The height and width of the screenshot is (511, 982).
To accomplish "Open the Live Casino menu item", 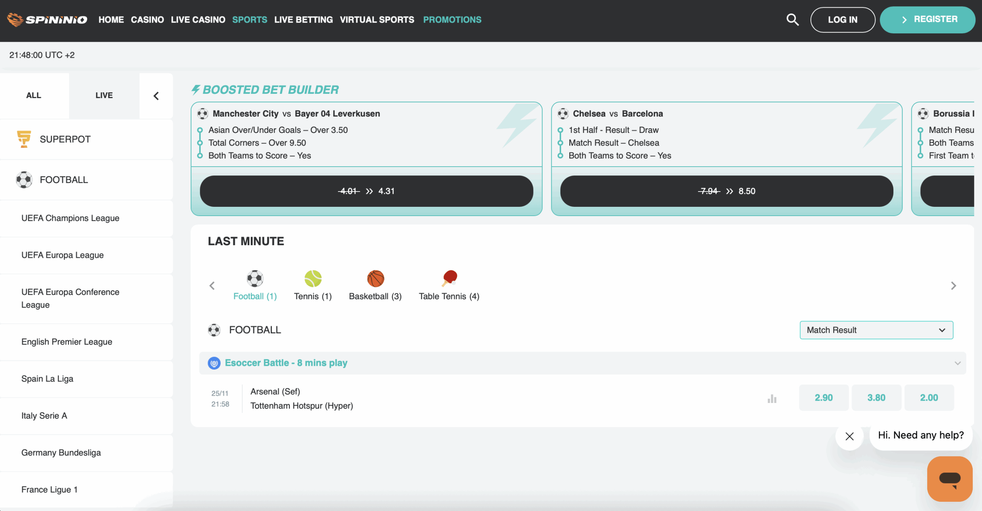I will pos(198,20).
